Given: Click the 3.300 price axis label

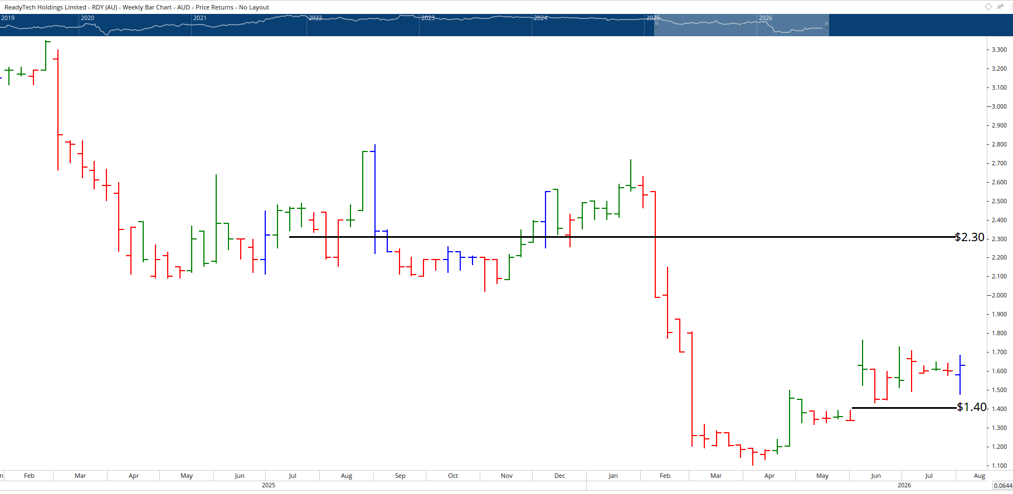Looking at the screenshot, I should tap(999, 50).
